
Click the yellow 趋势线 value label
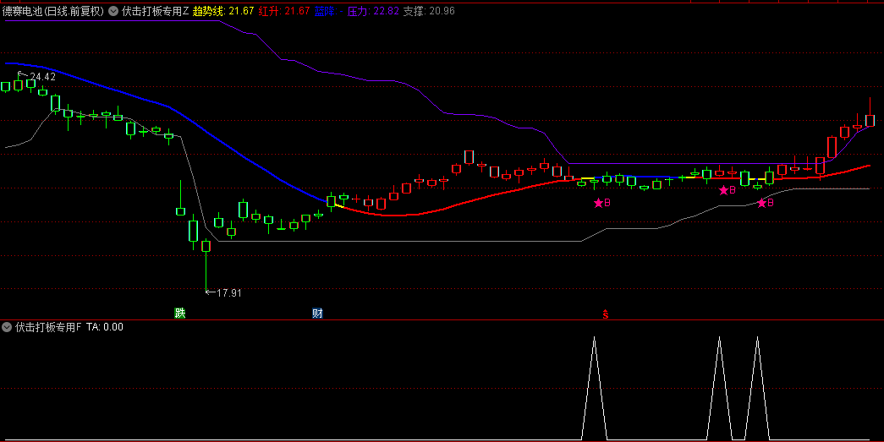tap(223, 12)
